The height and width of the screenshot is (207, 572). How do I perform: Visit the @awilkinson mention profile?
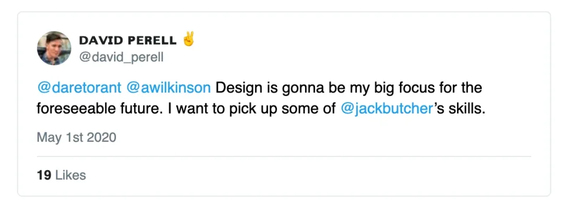pyautogui.click(x=168, y=88)
